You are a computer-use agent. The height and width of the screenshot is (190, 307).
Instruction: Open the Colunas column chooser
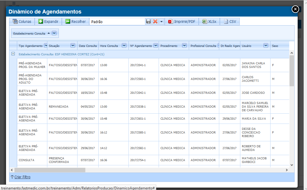pos(22,21)
